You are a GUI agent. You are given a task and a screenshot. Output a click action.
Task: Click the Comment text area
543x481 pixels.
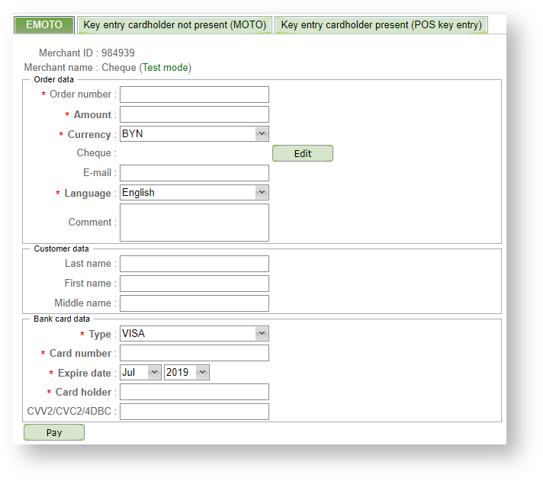[194, 223]
